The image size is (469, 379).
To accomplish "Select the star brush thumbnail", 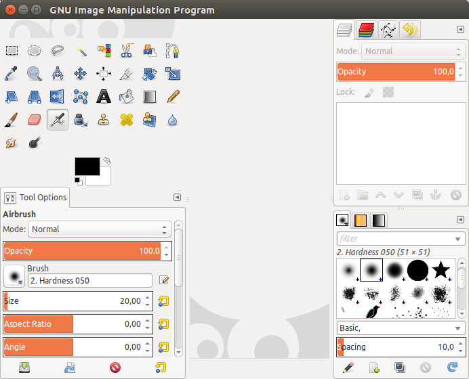I will pyautogui.click(x=441, y=270).
